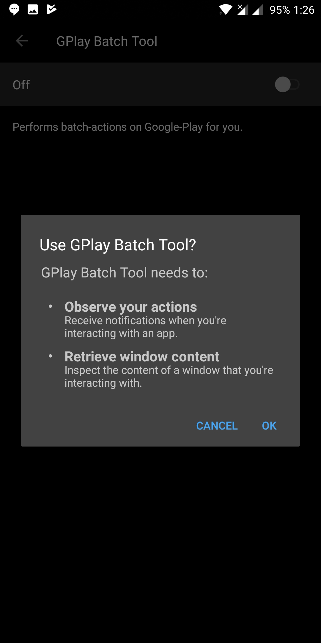Open the chat bubble notification icon
This screenshot has height=643, width=321.
[x=14, y=10]
